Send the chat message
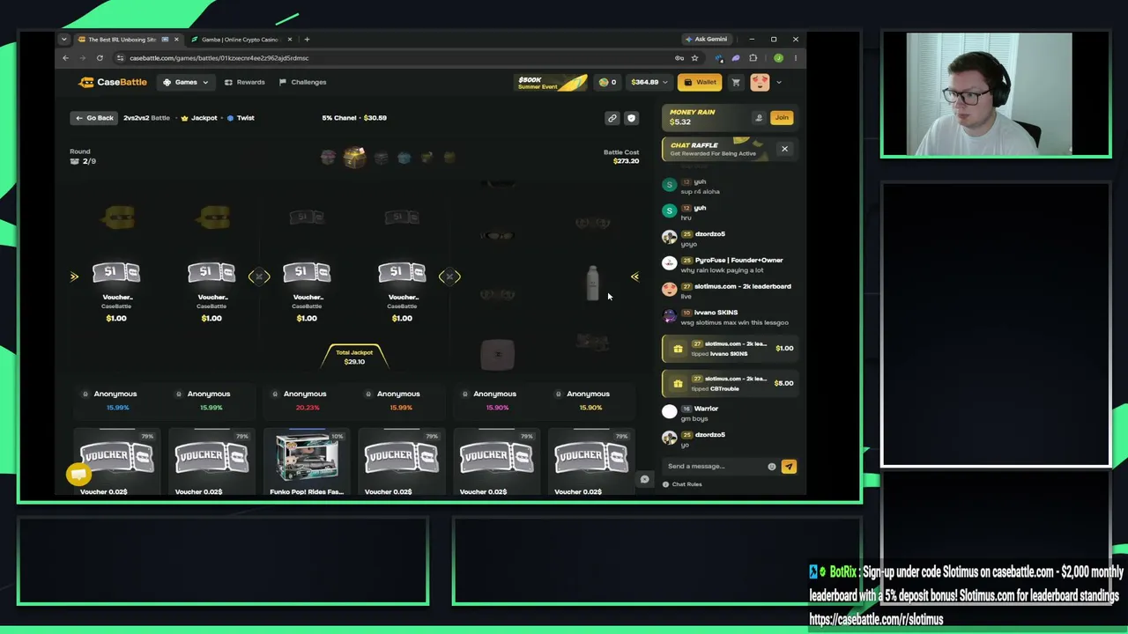 pos(789,467)
